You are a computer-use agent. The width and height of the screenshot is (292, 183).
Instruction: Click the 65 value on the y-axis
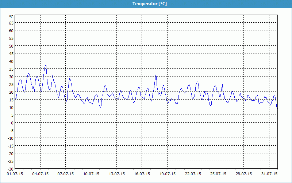[x=11, y=23]
